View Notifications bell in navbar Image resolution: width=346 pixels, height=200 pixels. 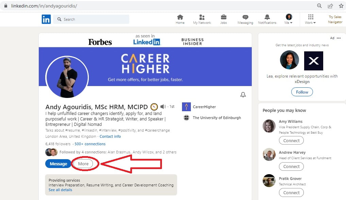click(x=267, y=19)
